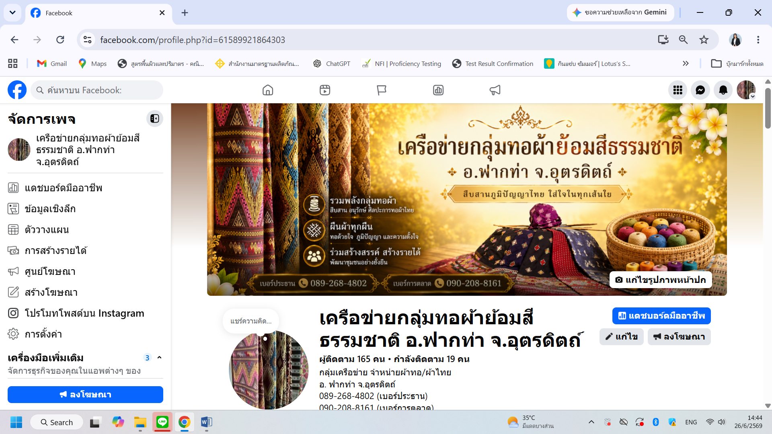This screenshot has width=772, height=434.
Task: Open Facebook home feed icon
Action: click(x=268, y=90)
